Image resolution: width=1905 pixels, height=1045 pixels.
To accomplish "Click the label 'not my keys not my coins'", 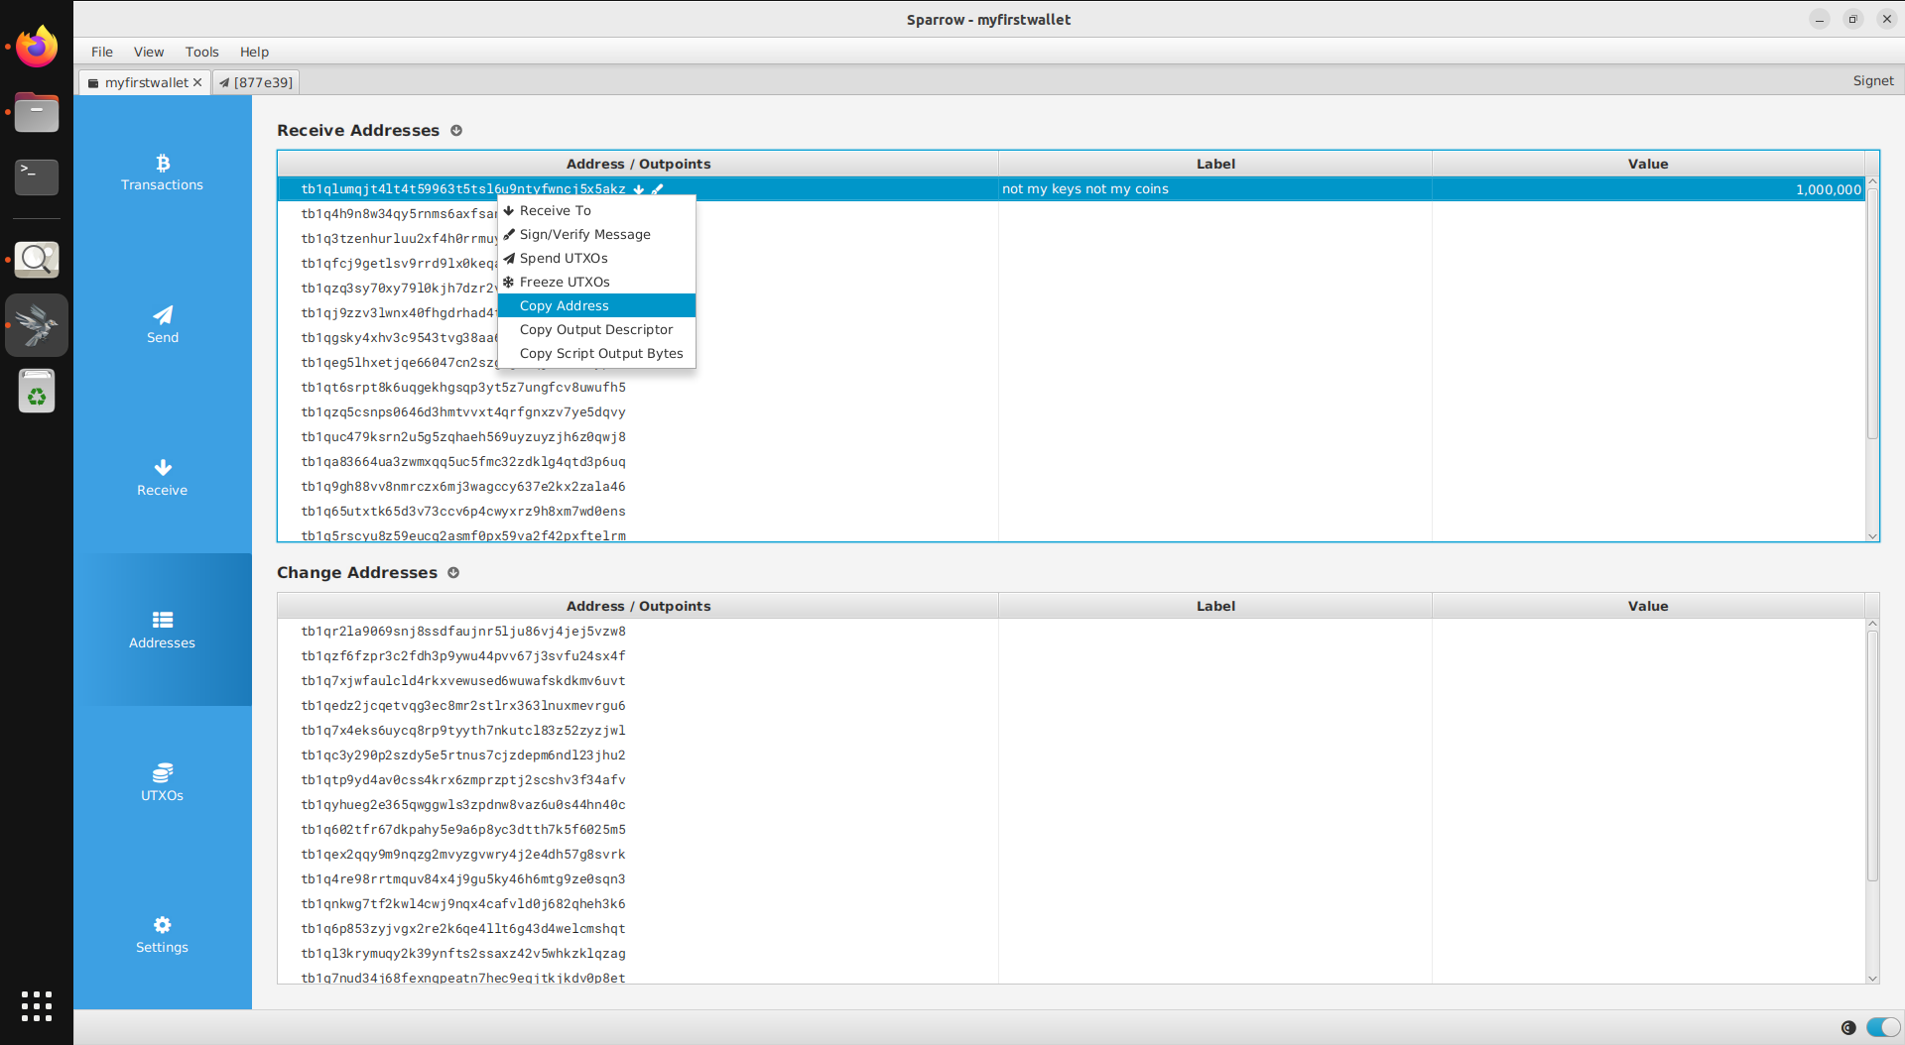I will point(1084,189).
